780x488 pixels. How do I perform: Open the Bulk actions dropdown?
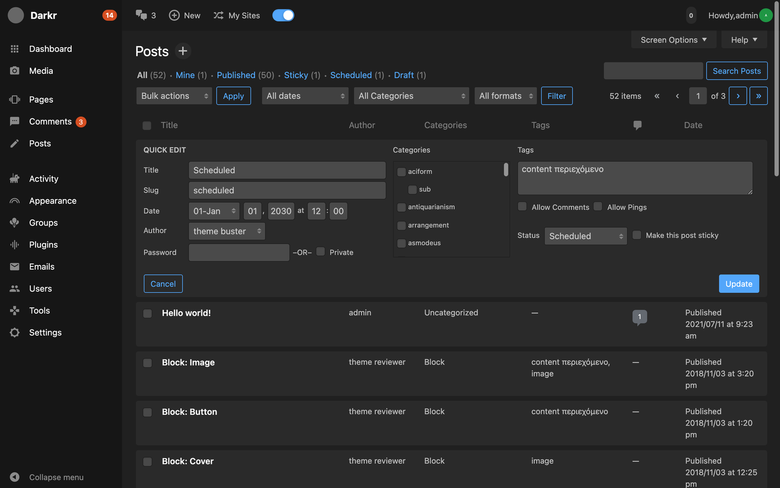(x=174, y=96)
